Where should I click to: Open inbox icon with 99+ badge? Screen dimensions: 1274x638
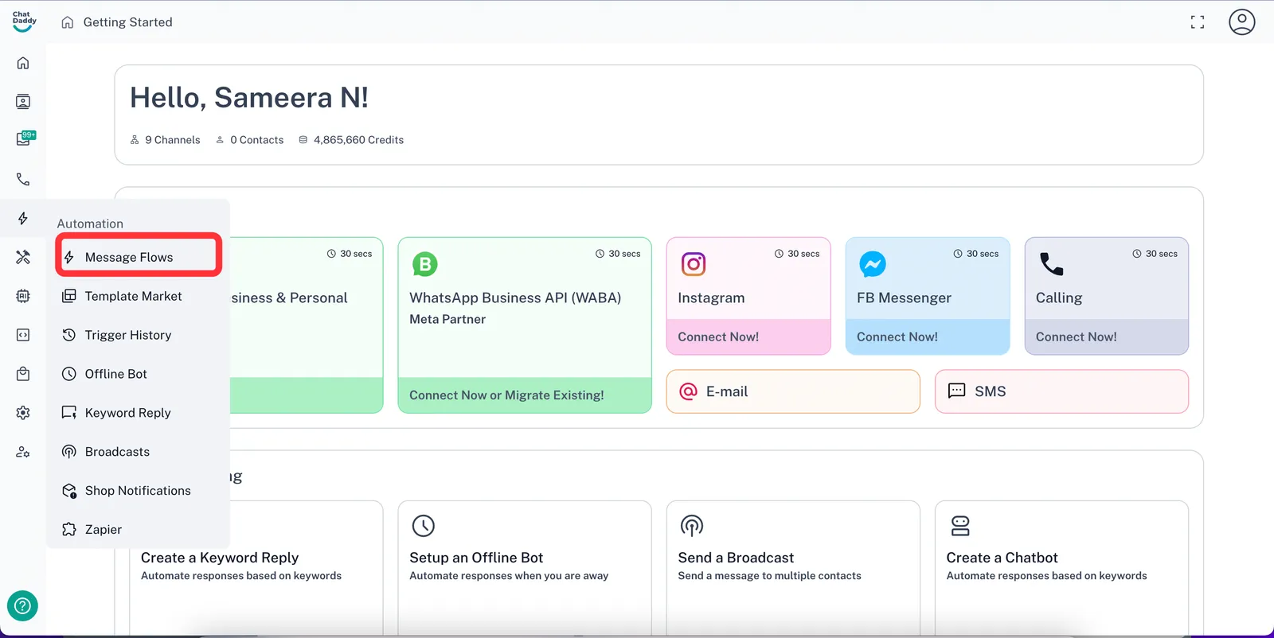pos(24,139)
